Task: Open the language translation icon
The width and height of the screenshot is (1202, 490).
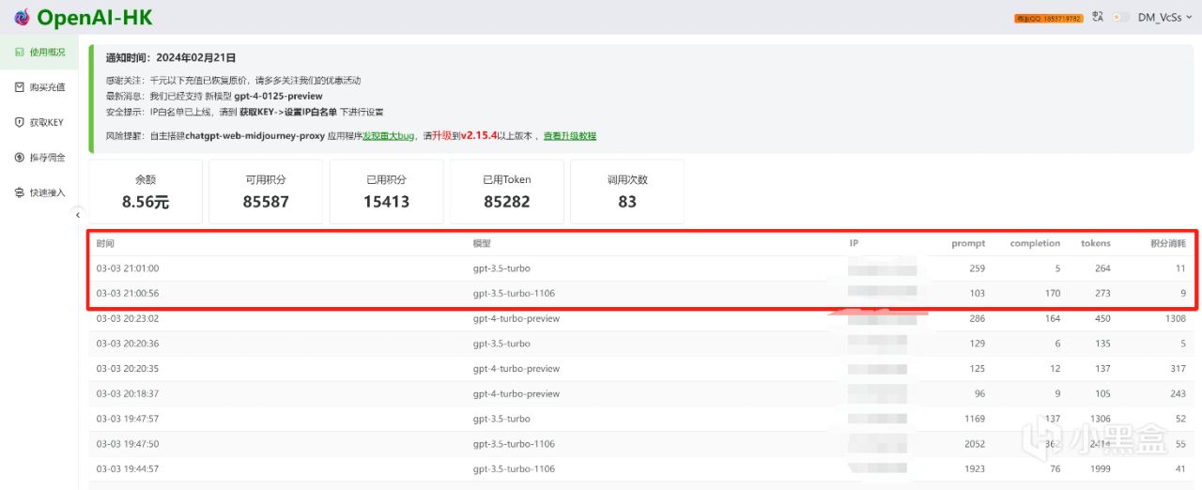Action: coord(1098,17)
